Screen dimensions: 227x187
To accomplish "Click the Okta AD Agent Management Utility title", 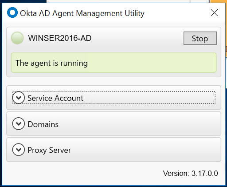I will (x=82, y=13).
